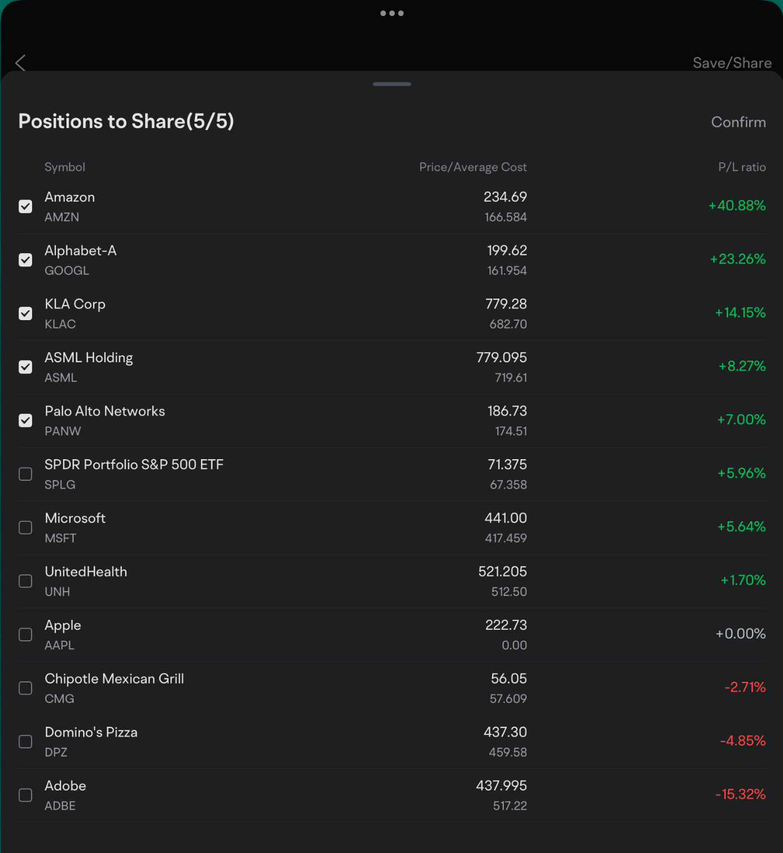Click the +1.70% P/L value

pyautogui.click(x=743, y=580)
